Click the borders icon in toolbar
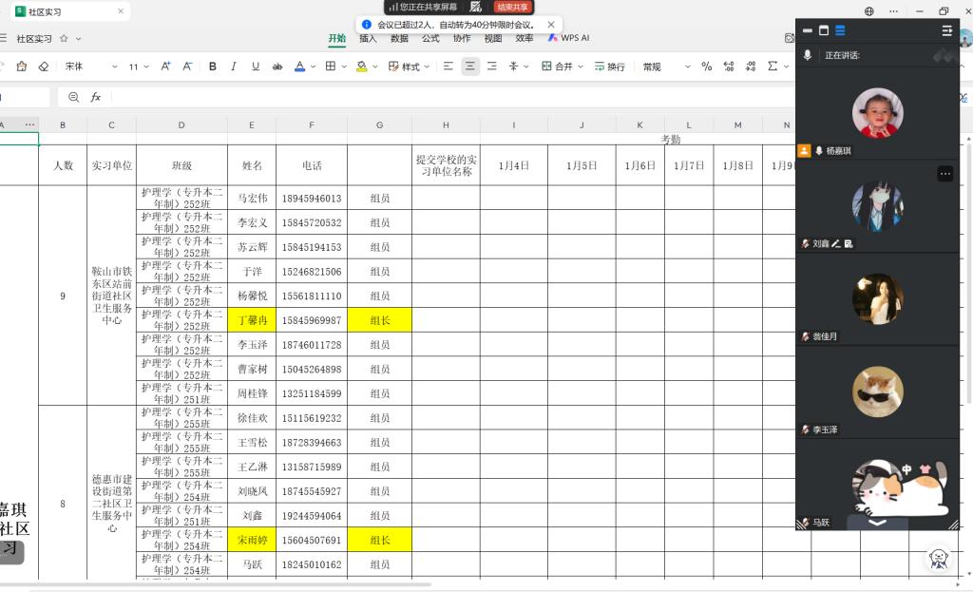The image size is (973, 592). click(x=330, y=67)
